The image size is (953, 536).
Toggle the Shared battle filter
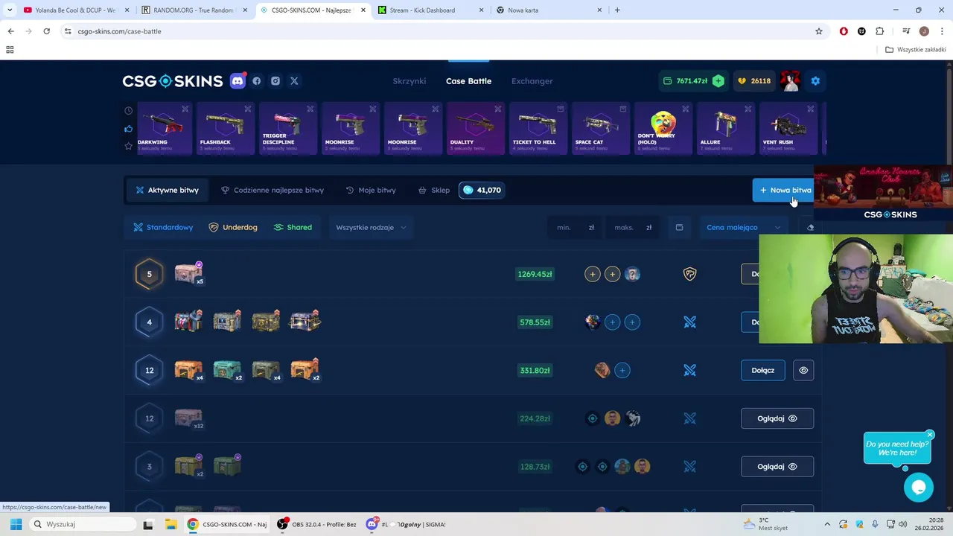coord(293,227)
